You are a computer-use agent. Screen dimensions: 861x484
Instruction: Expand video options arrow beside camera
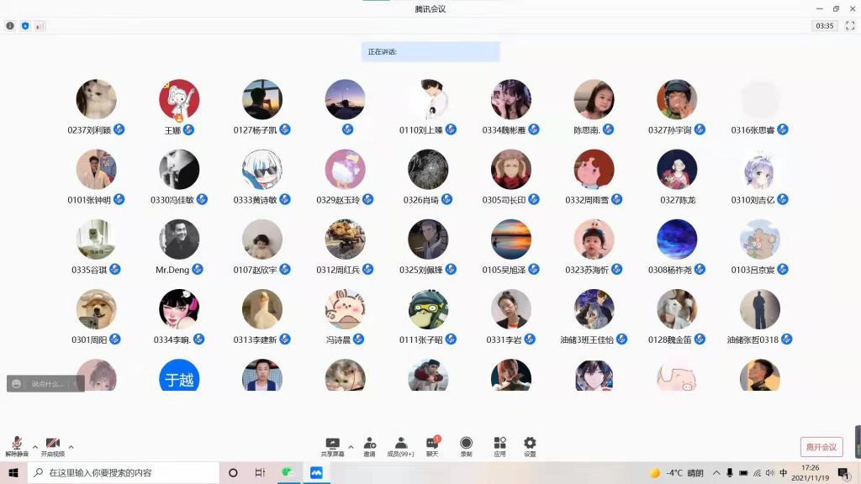pos(71,446)
